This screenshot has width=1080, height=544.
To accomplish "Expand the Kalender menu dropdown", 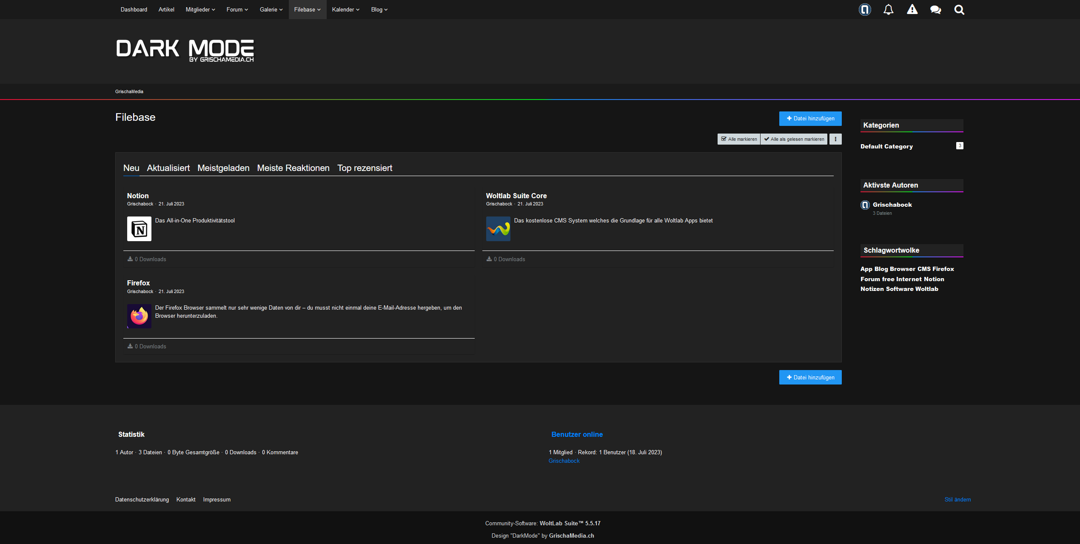I will pos(345,9).
